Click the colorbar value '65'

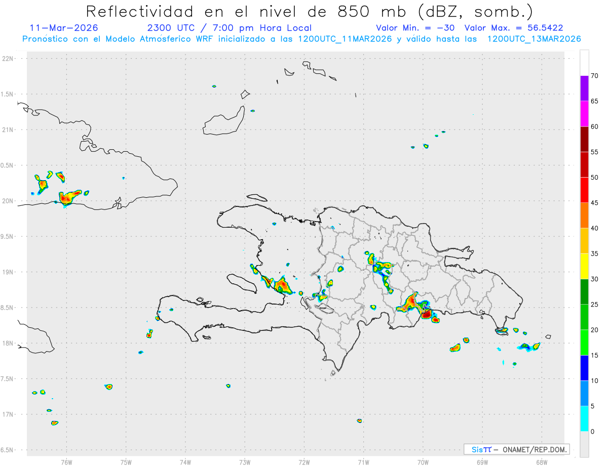[594, 101]
